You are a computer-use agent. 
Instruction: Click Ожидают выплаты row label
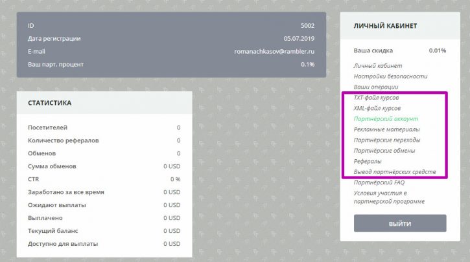pyautogui.click(x=57, y=205)
